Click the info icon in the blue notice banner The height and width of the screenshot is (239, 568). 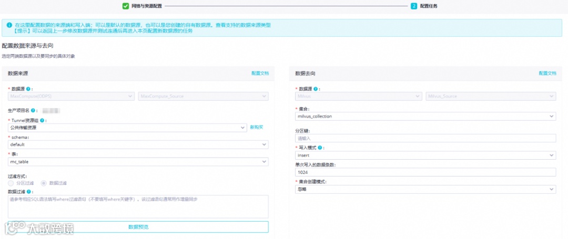pyautogui.click(x=9, y=25)
